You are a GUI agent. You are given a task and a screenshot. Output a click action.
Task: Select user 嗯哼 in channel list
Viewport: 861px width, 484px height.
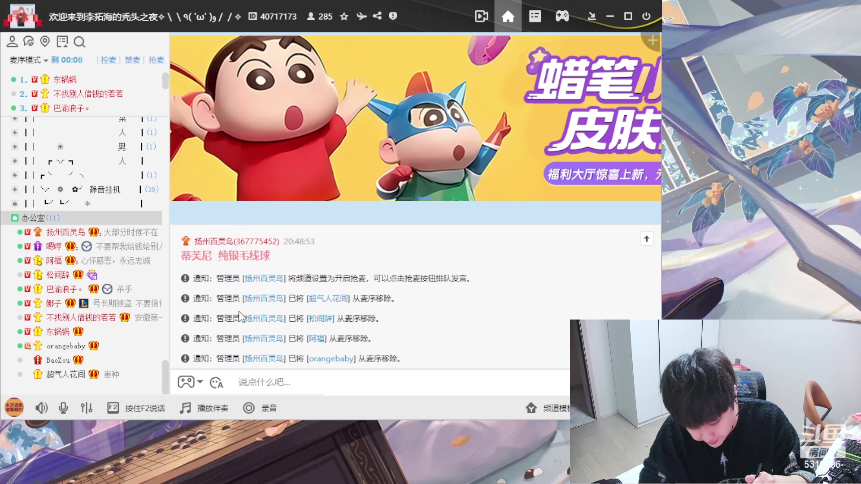54,246
